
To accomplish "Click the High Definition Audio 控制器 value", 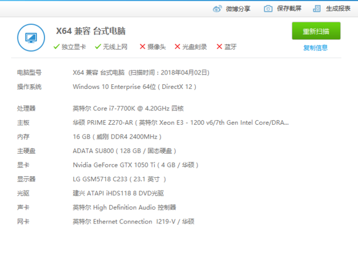I will tap(124, 207).
